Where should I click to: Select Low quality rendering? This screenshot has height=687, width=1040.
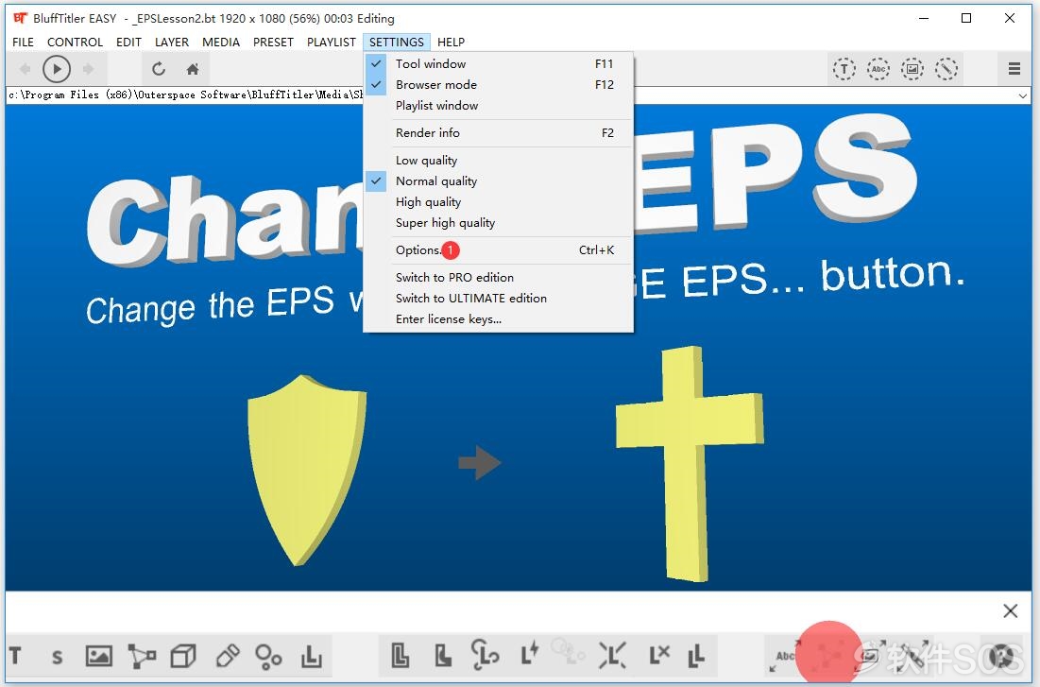click(499, 160)
